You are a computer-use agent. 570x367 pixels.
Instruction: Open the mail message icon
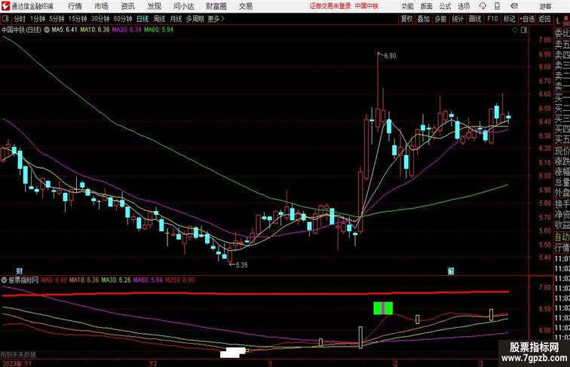pos(514,6)
